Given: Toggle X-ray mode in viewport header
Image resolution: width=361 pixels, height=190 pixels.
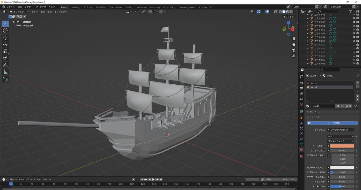Looking at the screenshot, I should pyautogui.click(x=275, y=12).
